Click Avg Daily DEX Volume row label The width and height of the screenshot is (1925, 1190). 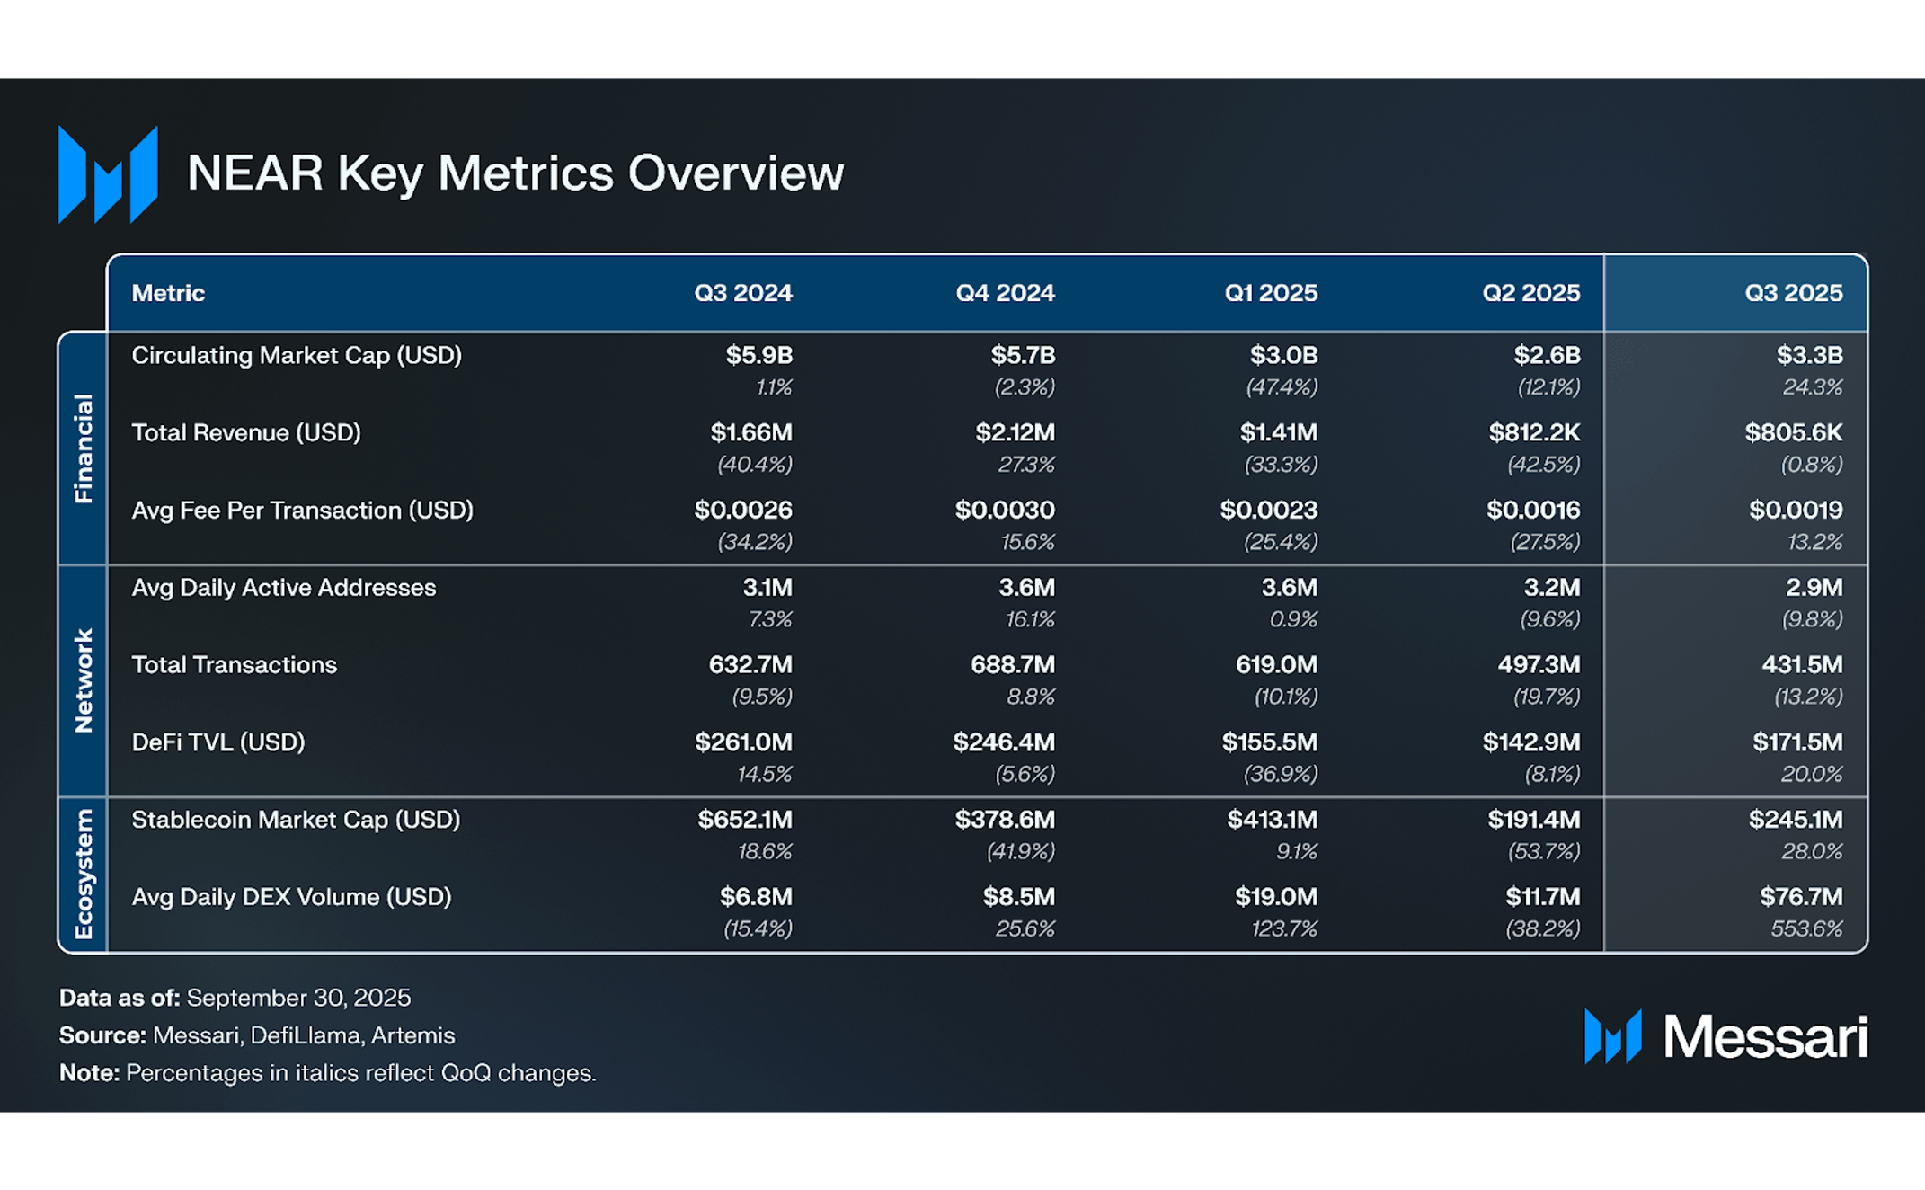pyautogui.click(x=291, y=897)
